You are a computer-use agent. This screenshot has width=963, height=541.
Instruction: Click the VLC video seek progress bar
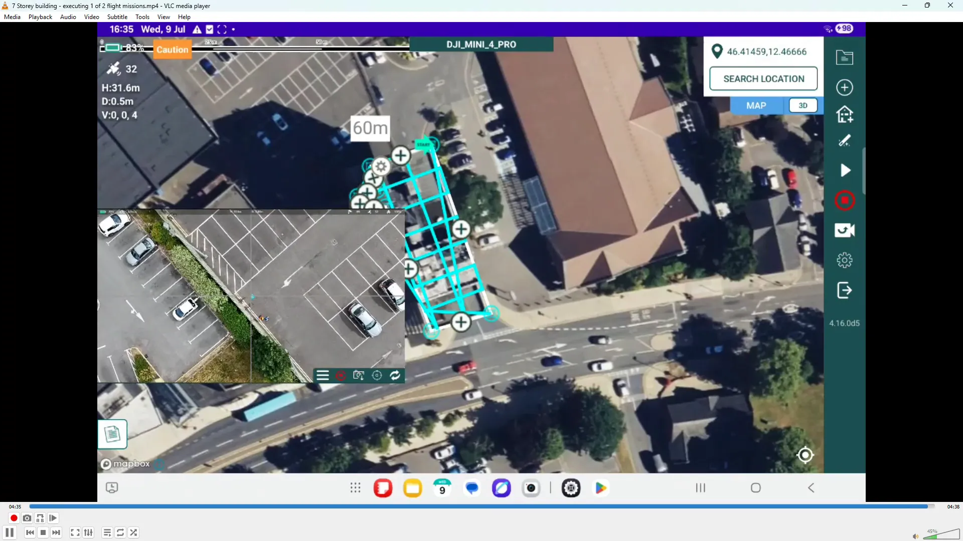[x=481, y=506]
